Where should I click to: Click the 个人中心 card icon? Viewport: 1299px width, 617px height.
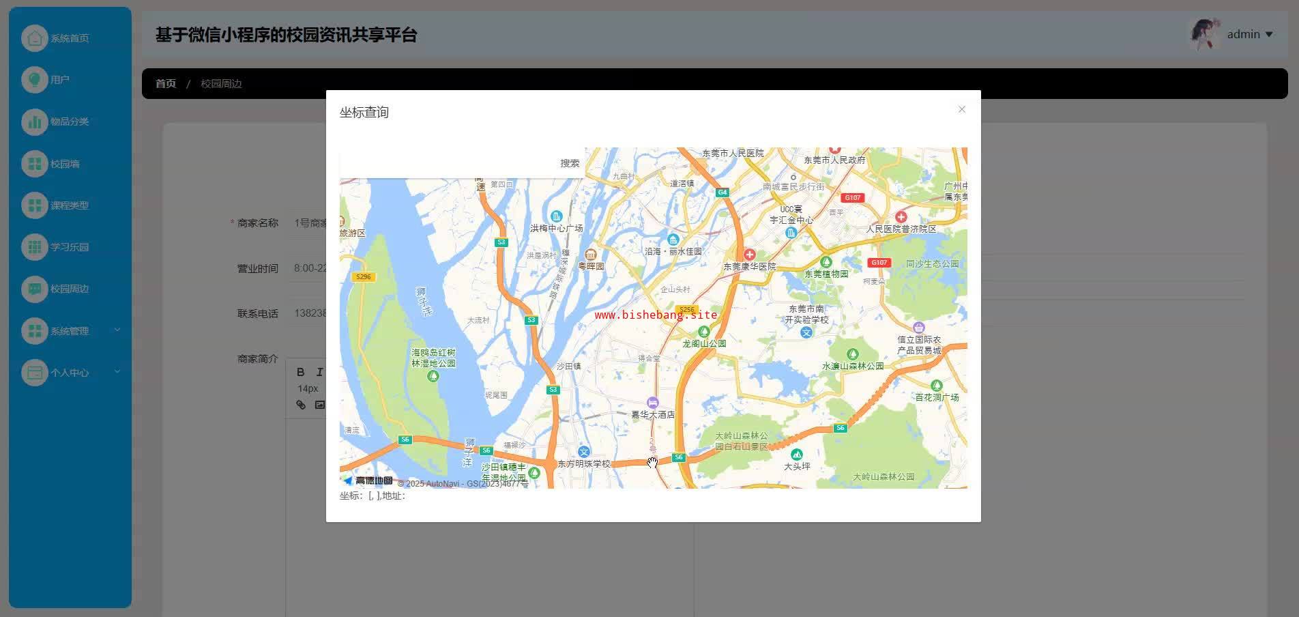tap(34, 373)
